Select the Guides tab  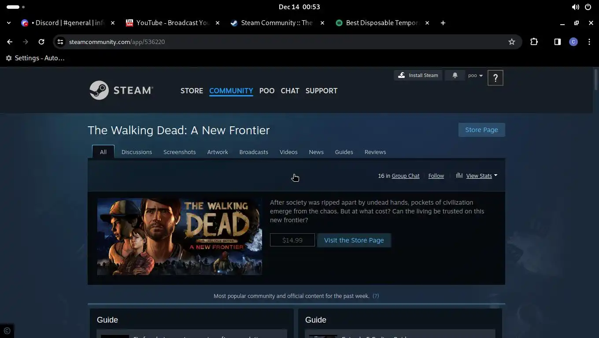point(344,152)
